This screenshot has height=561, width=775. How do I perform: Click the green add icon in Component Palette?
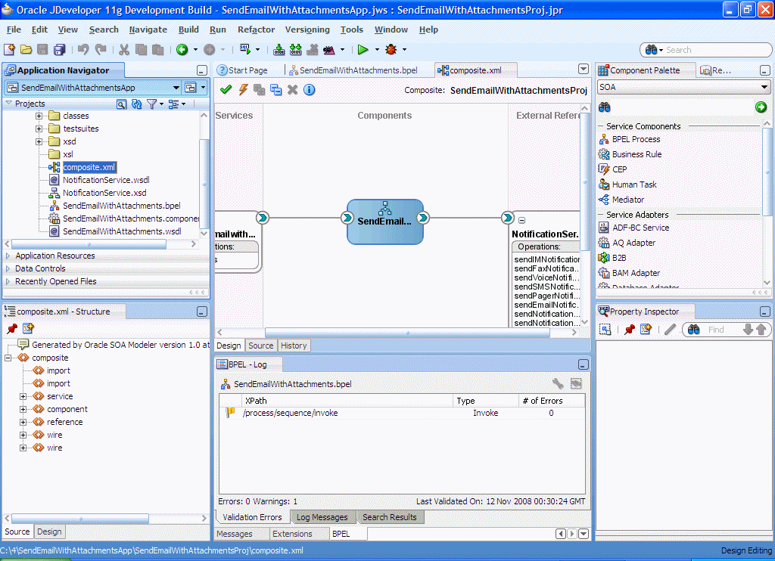click(761, 107)
